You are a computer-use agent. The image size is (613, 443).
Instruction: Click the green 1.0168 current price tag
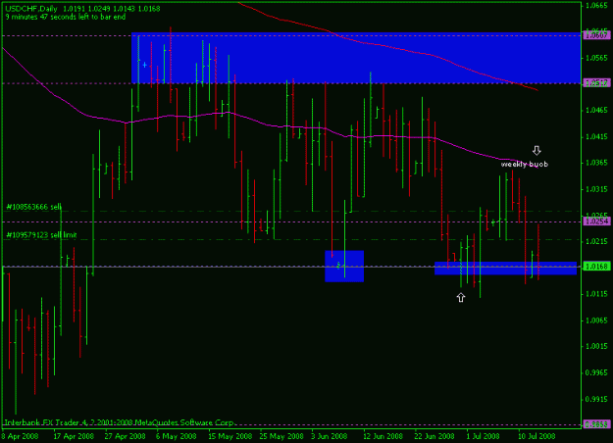(x=596, y=267)
